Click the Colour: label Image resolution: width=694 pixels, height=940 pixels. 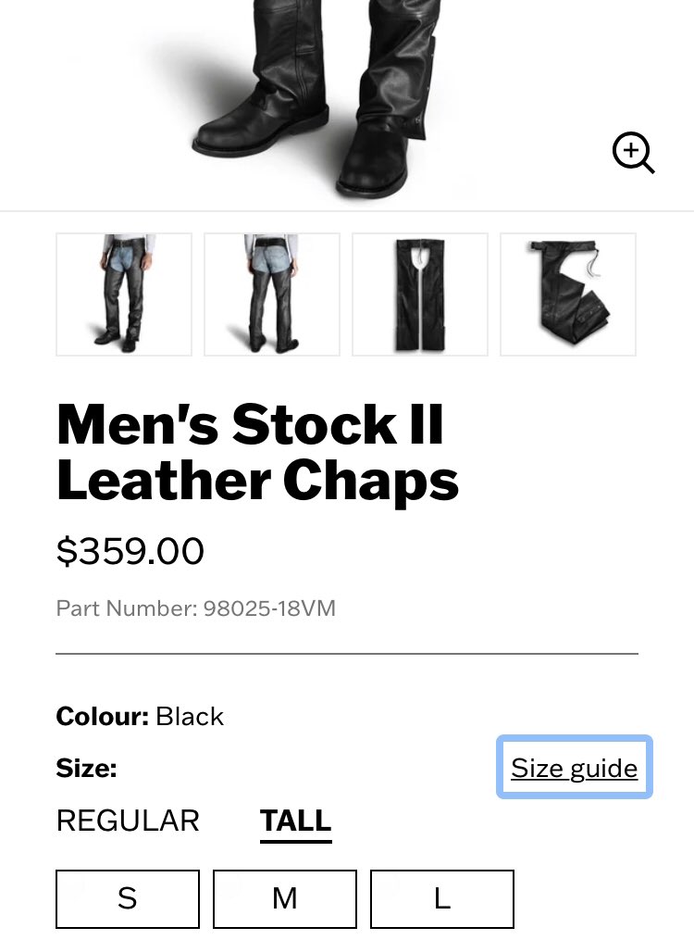click(x=103, y=716)
